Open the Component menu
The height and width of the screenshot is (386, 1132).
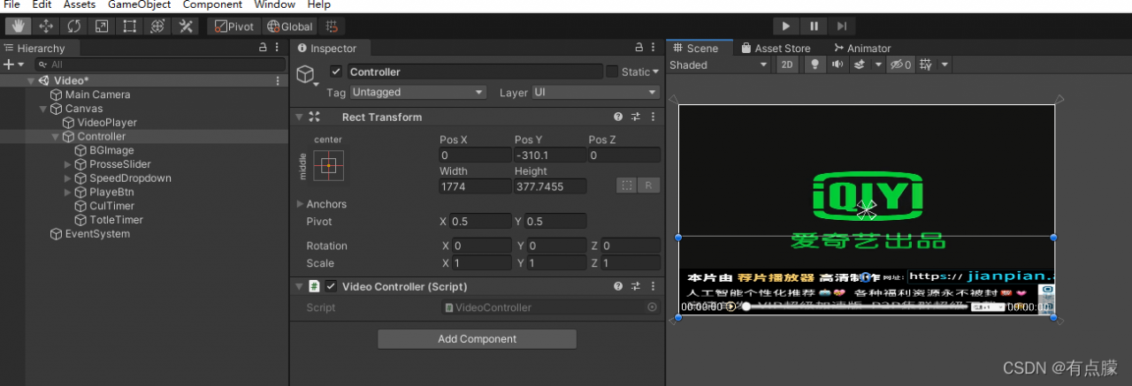212,5
